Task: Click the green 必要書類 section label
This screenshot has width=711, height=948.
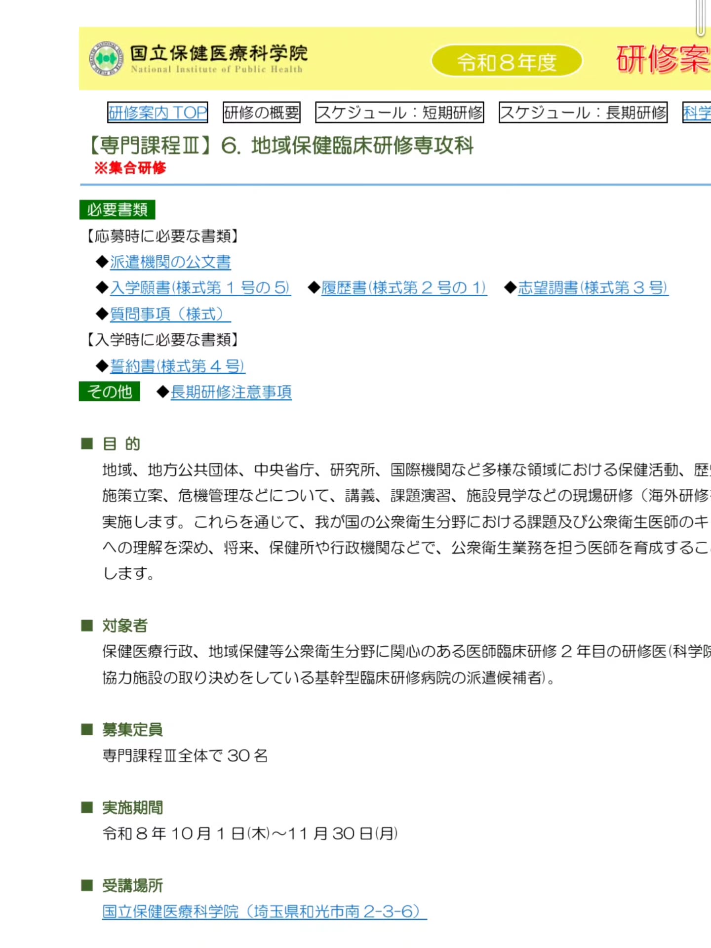Action: (117, 210)
